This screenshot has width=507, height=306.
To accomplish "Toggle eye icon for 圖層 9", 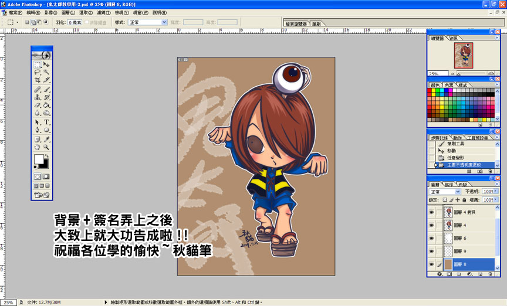I will click(x=431, y=251).
